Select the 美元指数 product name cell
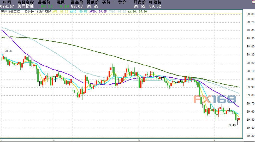 point(26,6)
